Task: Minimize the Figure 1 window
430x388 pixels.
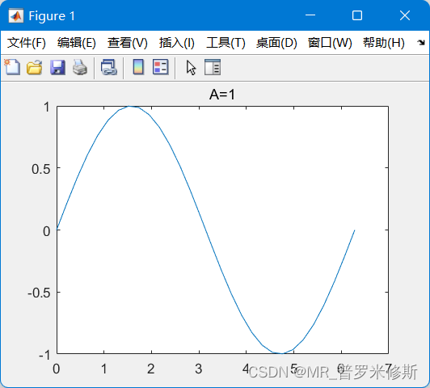Action: point(310,15)
